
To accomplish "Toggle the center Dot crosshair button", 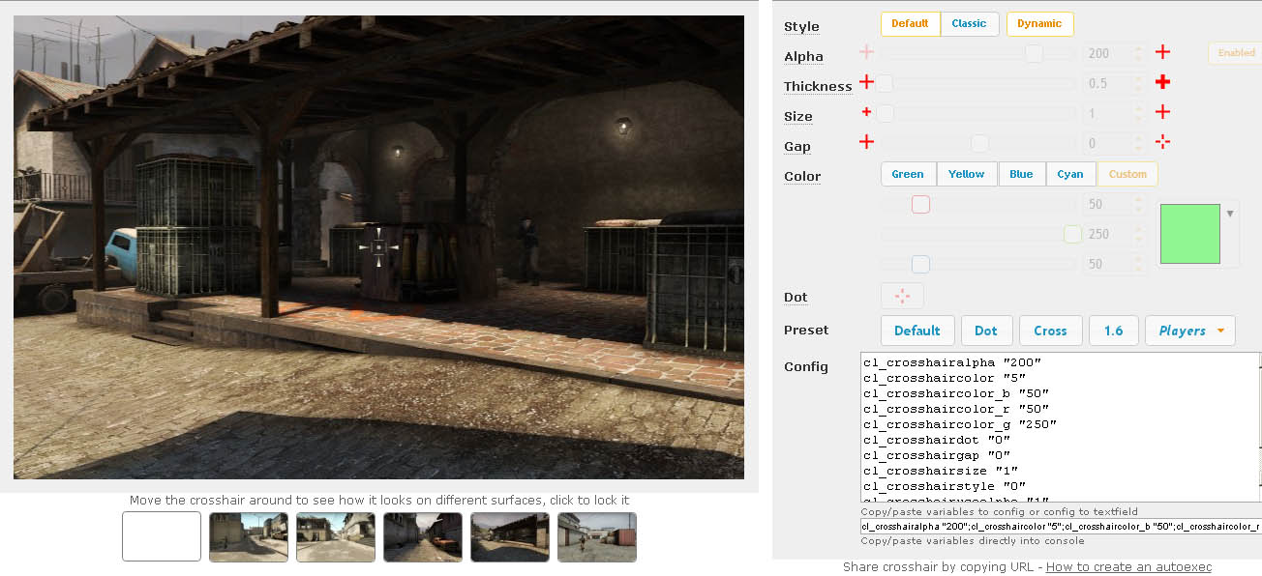I will pos(902,296).
